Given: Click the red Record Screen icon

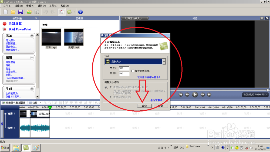Looking at the screenshot, I should coord(5,24).
